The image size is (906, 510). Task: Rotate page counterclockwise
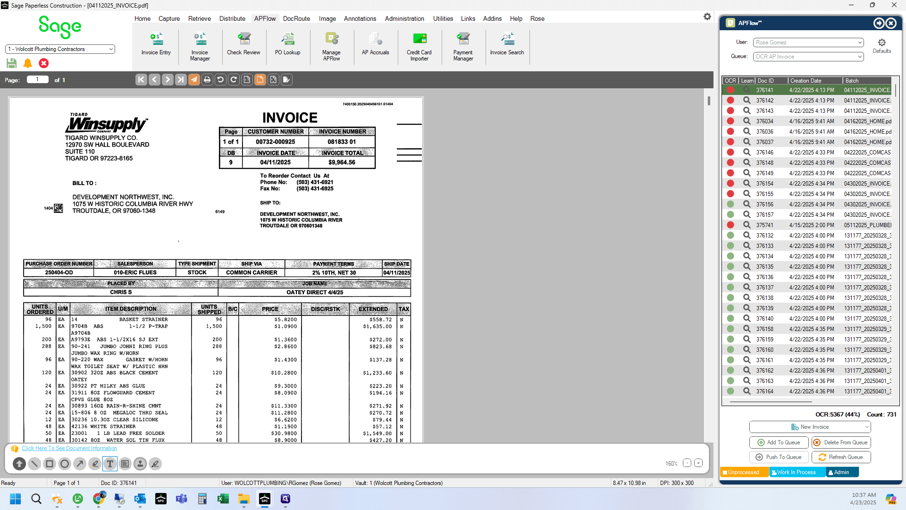coord(220,80)
